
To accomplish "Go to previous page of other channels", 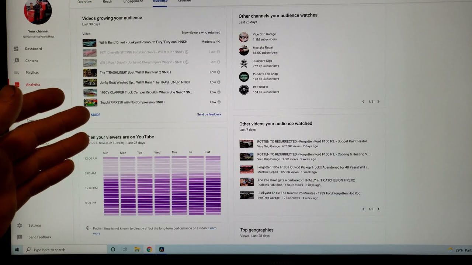I will click(x=363, y=102).
